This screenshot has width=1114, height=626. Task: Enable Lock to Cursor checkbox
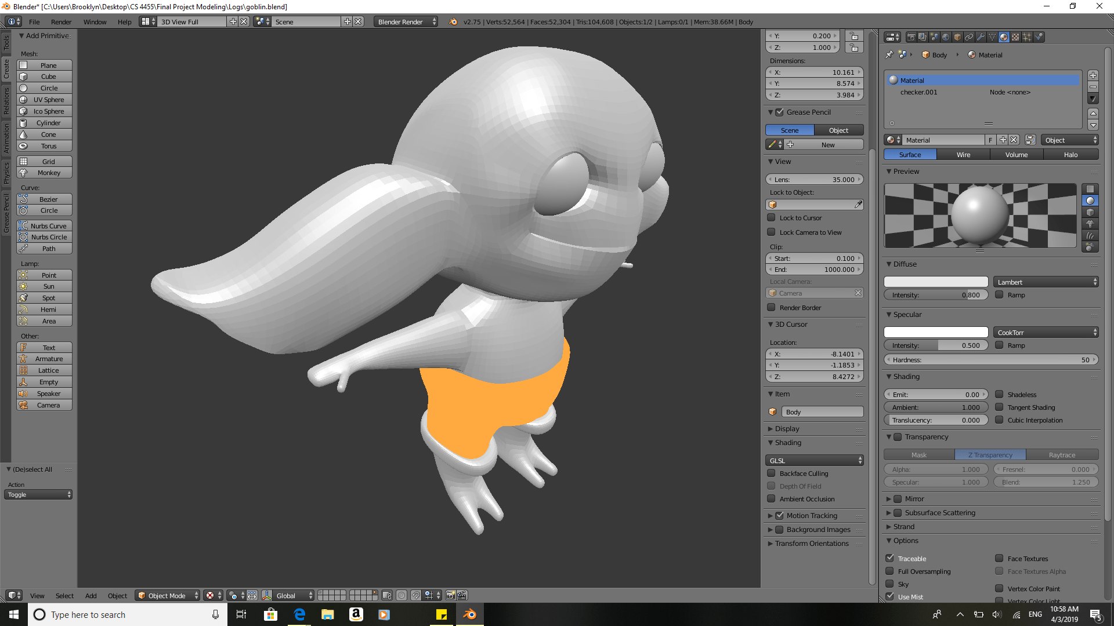[x=771, y=218]
